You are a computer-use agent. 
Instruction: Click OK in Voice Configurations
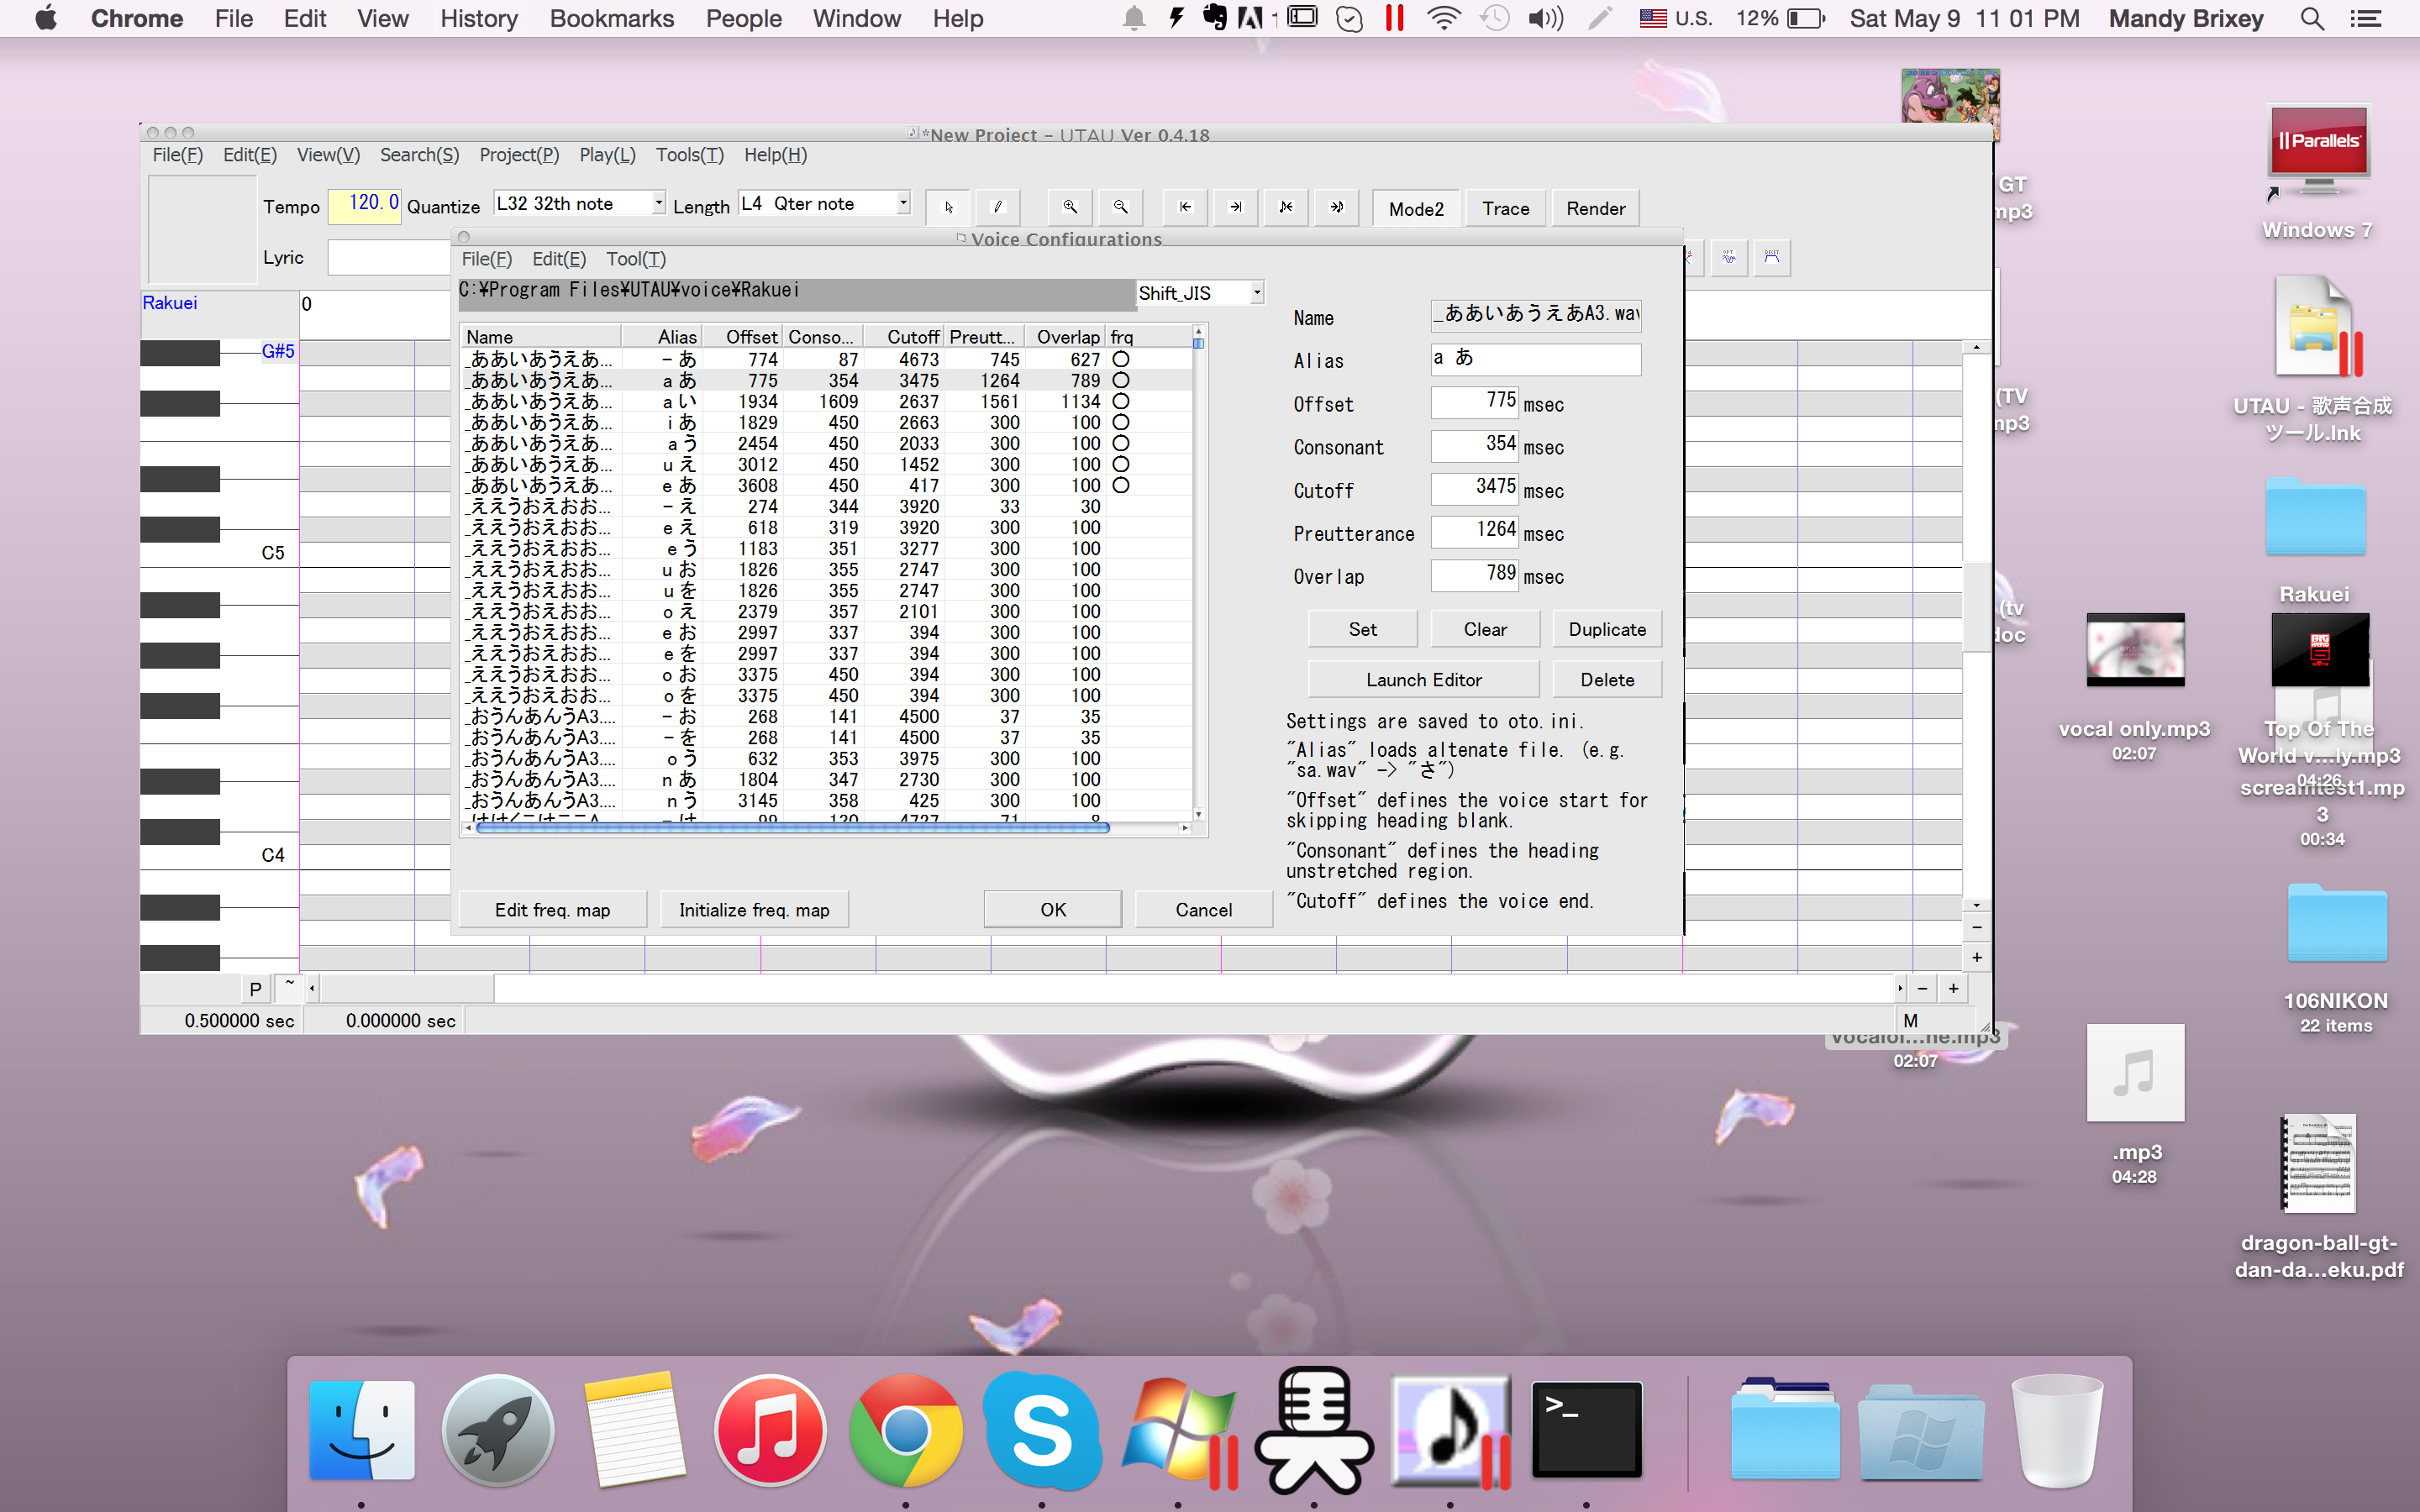point(1053,909)
